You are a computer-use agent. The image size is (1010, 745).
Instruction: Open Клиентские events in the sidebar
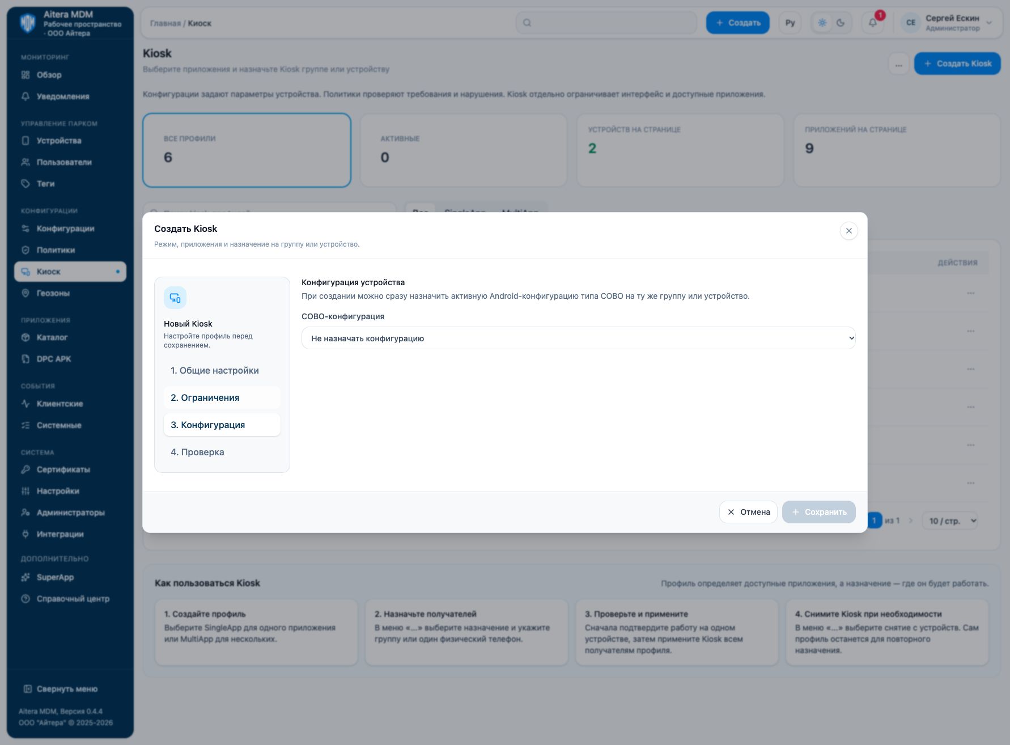pos(70,404)
